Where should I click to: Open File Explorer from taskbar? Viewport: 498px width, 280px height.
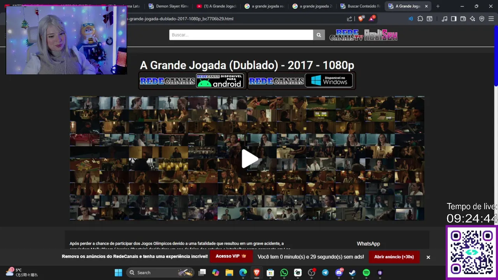coord(229,273)
